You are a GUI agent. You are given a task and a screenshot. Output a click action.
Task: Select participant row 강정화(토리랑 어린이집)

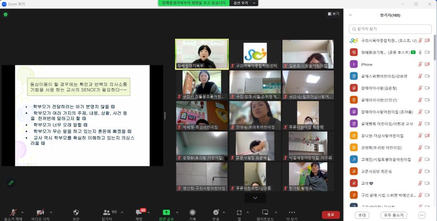390,147
